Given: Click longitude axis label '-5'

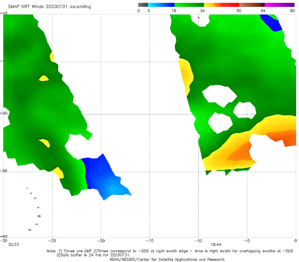Looking at the screenshot, I should (x=247, y=241).
